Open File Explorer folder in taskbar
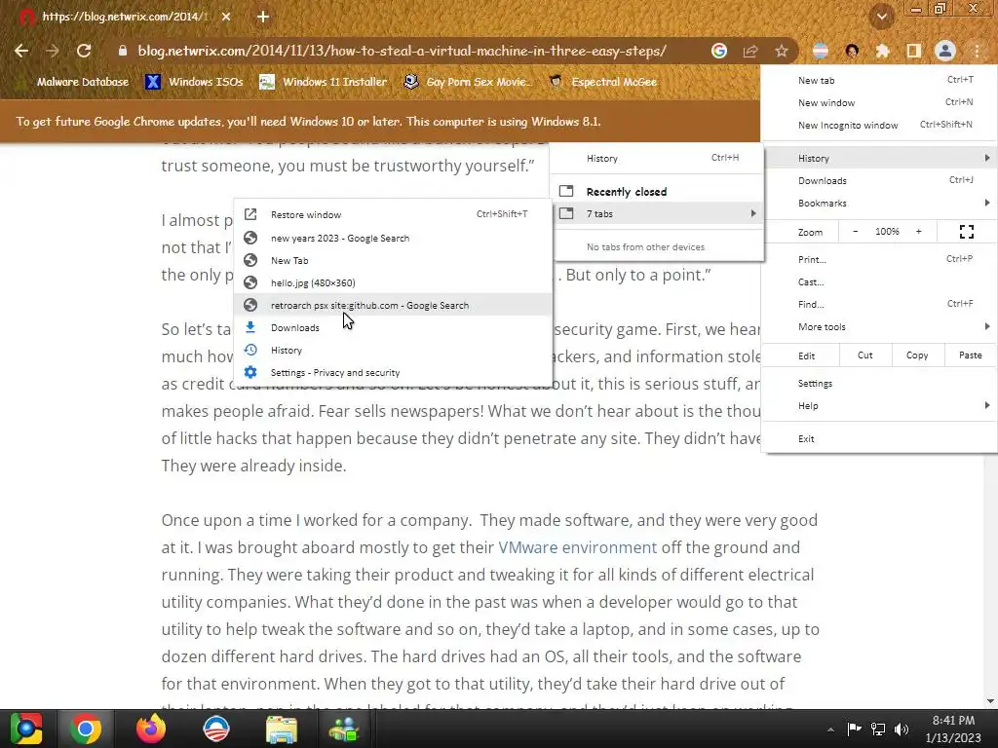 tap(282, 729)
